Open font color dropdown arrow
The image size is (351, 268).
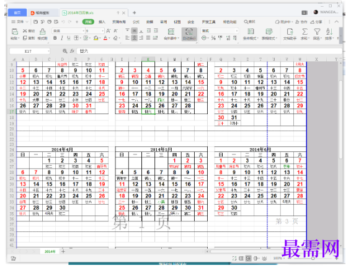(x=109, y=38)
